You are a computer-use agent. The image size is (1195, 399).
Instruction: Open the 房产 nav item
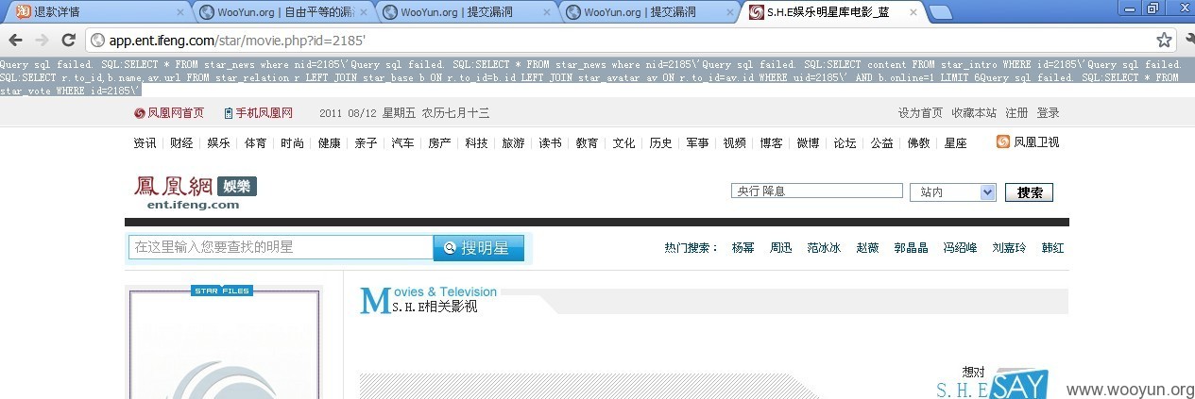point(439,143)
